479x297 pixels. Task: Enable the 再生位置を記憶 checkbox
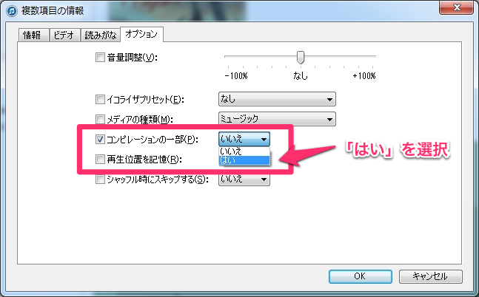(100, 159)
